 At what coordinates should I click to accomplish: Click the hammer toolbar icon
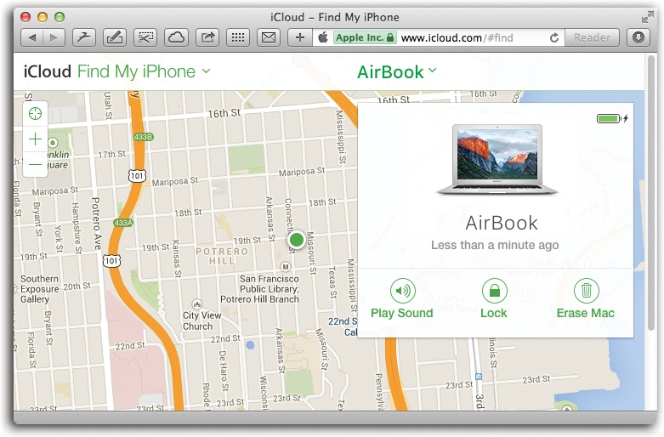click(84, 37)
